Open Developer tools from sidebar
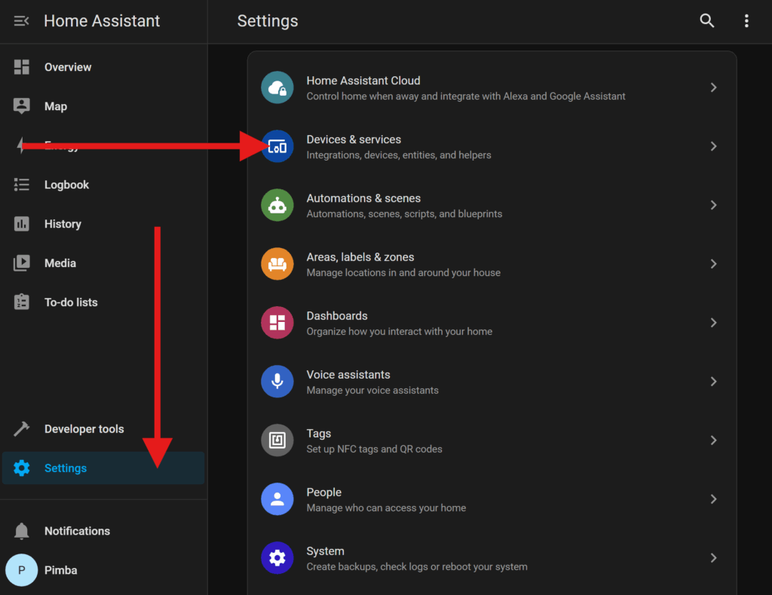 click(x=84, y=429)
